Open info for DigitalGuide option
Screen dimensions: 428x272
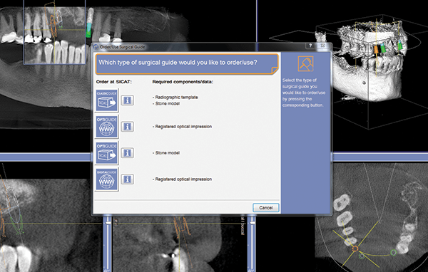click(127, 179)
